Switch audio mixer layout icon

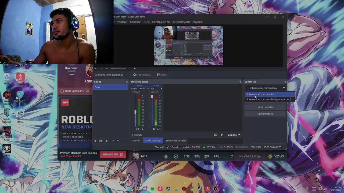[x=216, y=135]
